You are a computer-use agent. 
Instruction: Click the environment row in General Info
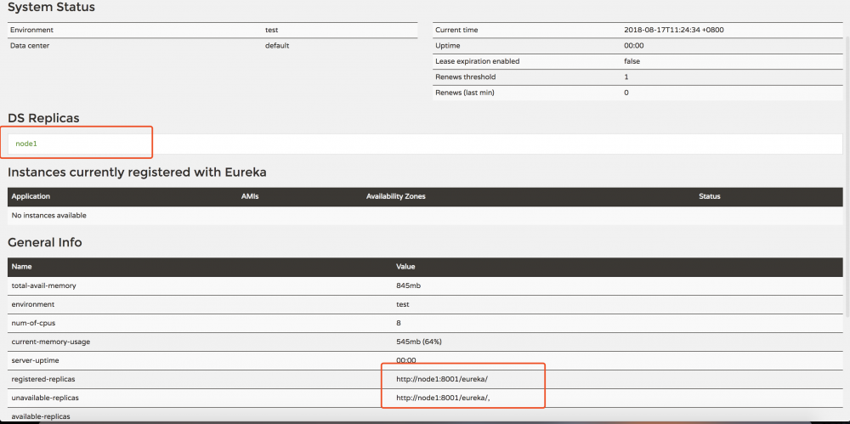coord(425,304)
